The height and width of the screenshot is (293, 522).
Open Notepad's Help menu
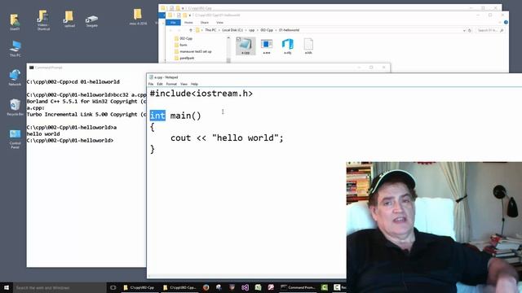coord(194,84)
